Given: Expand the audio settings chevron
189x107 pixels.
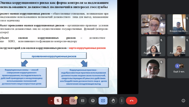Looking at the screenshot, I should (51, 101).
